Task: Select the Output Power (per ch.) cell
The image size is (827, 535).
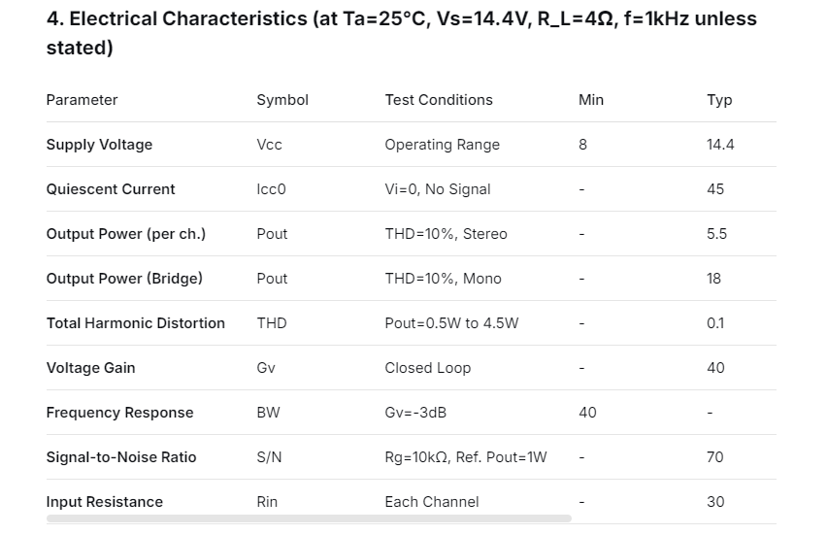Action: [126, 234]
